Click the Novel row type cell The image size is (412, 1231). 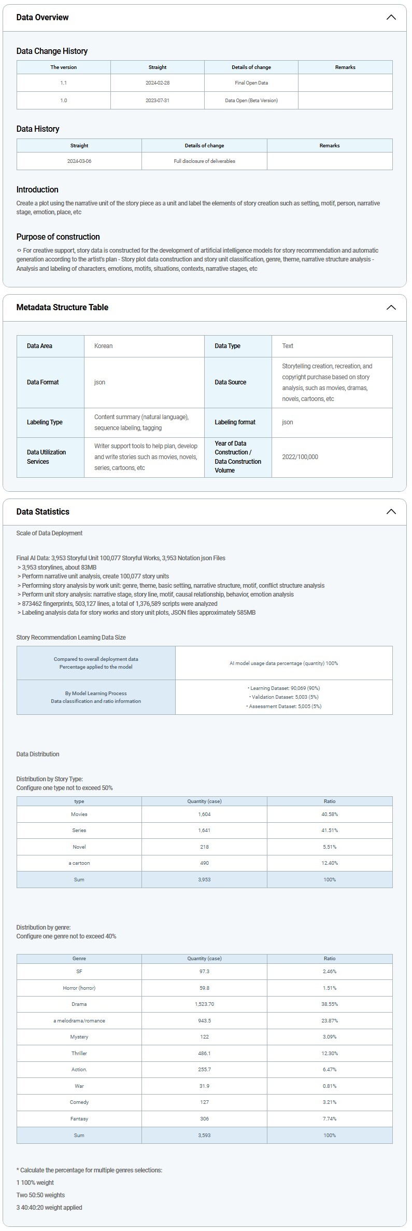coord(79,847)
